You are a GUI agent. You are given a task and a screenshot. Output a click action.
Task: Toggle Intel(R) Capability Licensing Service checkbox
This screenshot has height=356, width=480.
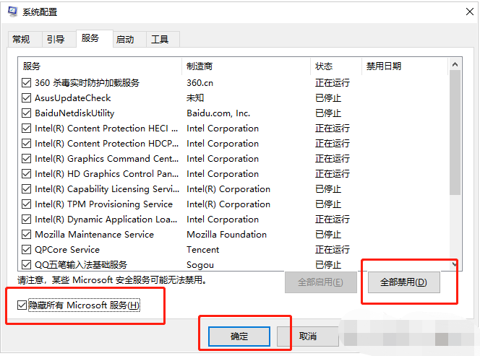click(26, 189)
